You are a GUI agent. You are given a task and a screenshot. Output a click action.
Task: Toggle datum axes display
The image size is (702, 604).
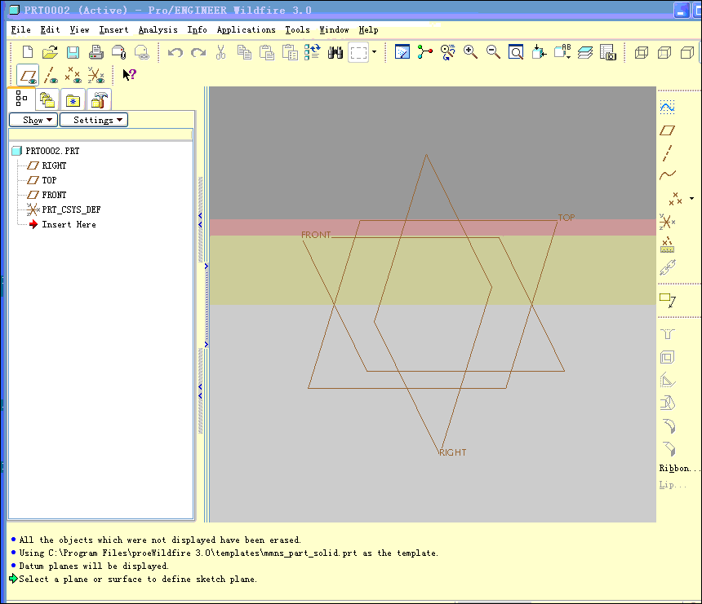click(51, 75)
